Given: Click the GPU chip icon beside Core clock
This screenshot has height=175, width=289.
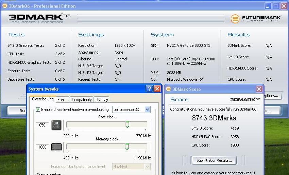Looking at the screenshot, I should coord(56,125).
